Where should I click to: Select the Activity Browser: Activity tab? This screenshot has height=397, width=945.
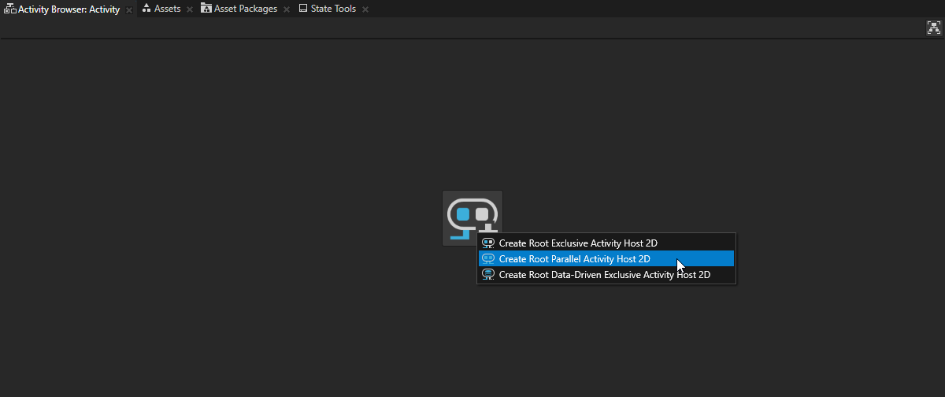(69, 9)
